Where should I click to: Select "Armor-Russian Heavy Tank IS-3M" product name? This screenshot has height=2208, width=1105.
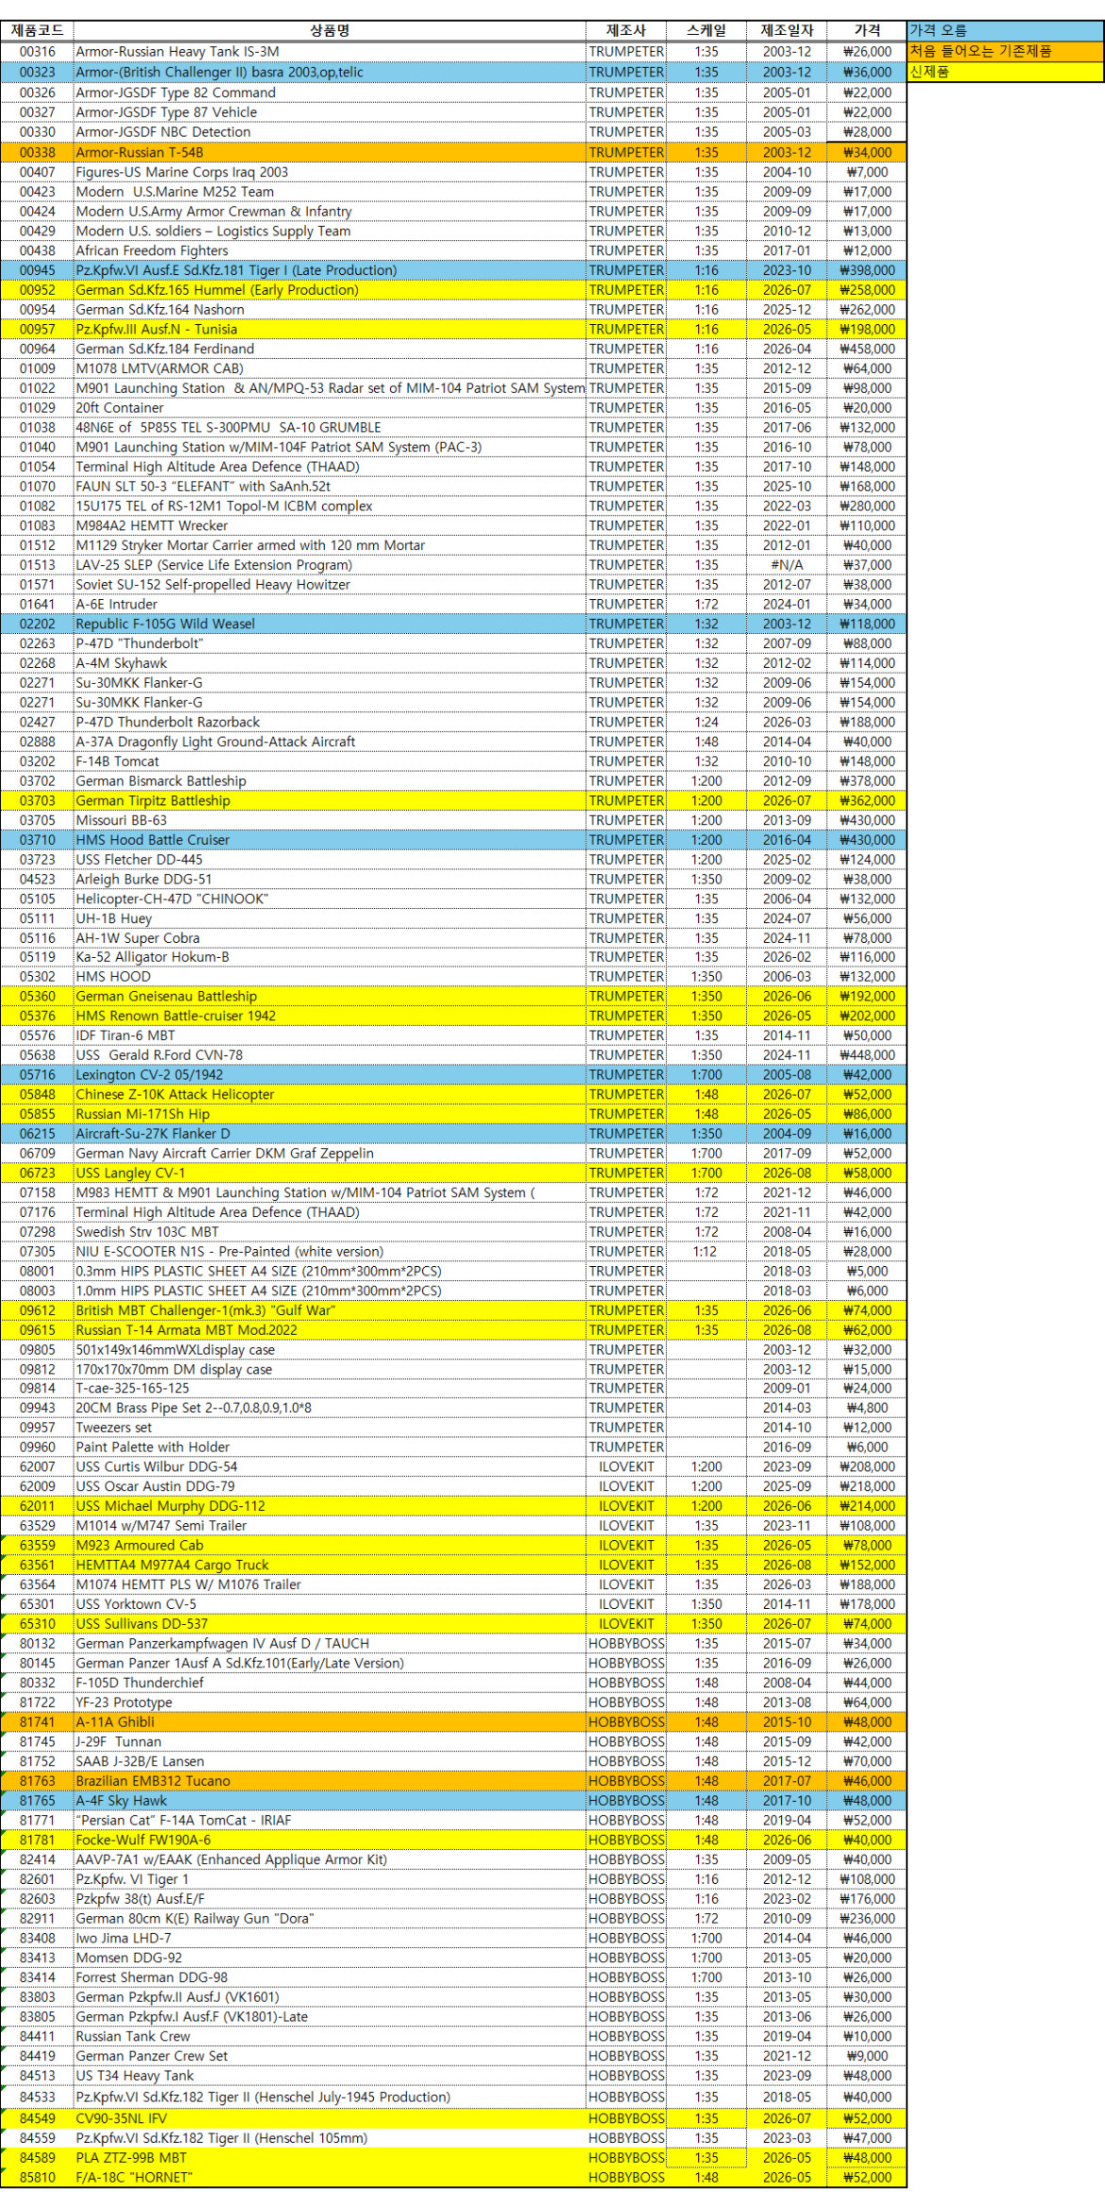(178, 52)
